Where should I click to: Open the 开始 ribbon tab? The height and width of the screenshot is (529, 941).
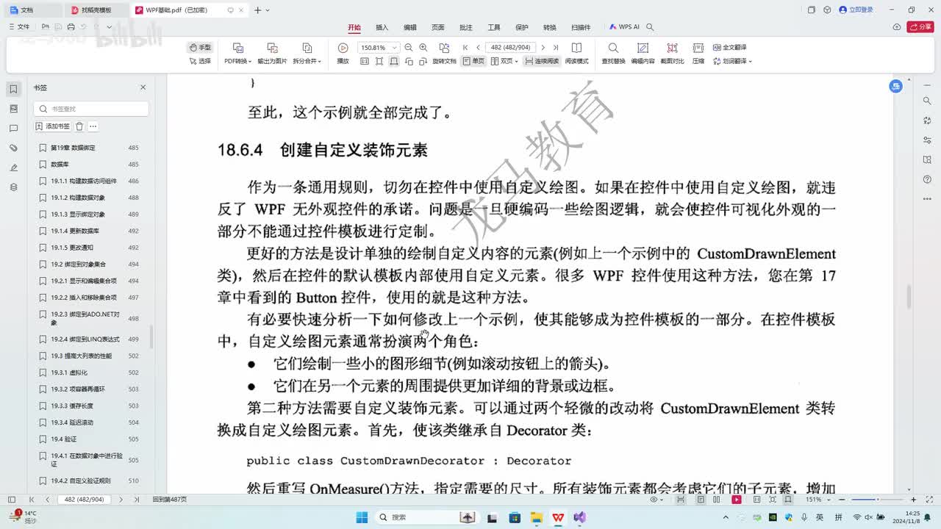point(354,27)
